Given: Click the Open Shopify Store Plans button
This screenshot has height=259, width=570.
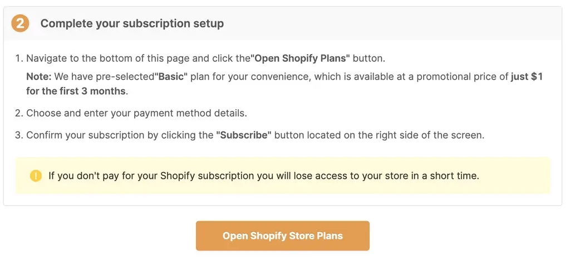Looking at the screenshot, I should pyautogui.click(x=282, y=236).
